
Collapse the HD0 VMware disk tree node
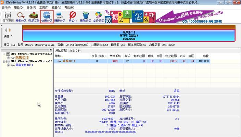click(x=3, y=54)
